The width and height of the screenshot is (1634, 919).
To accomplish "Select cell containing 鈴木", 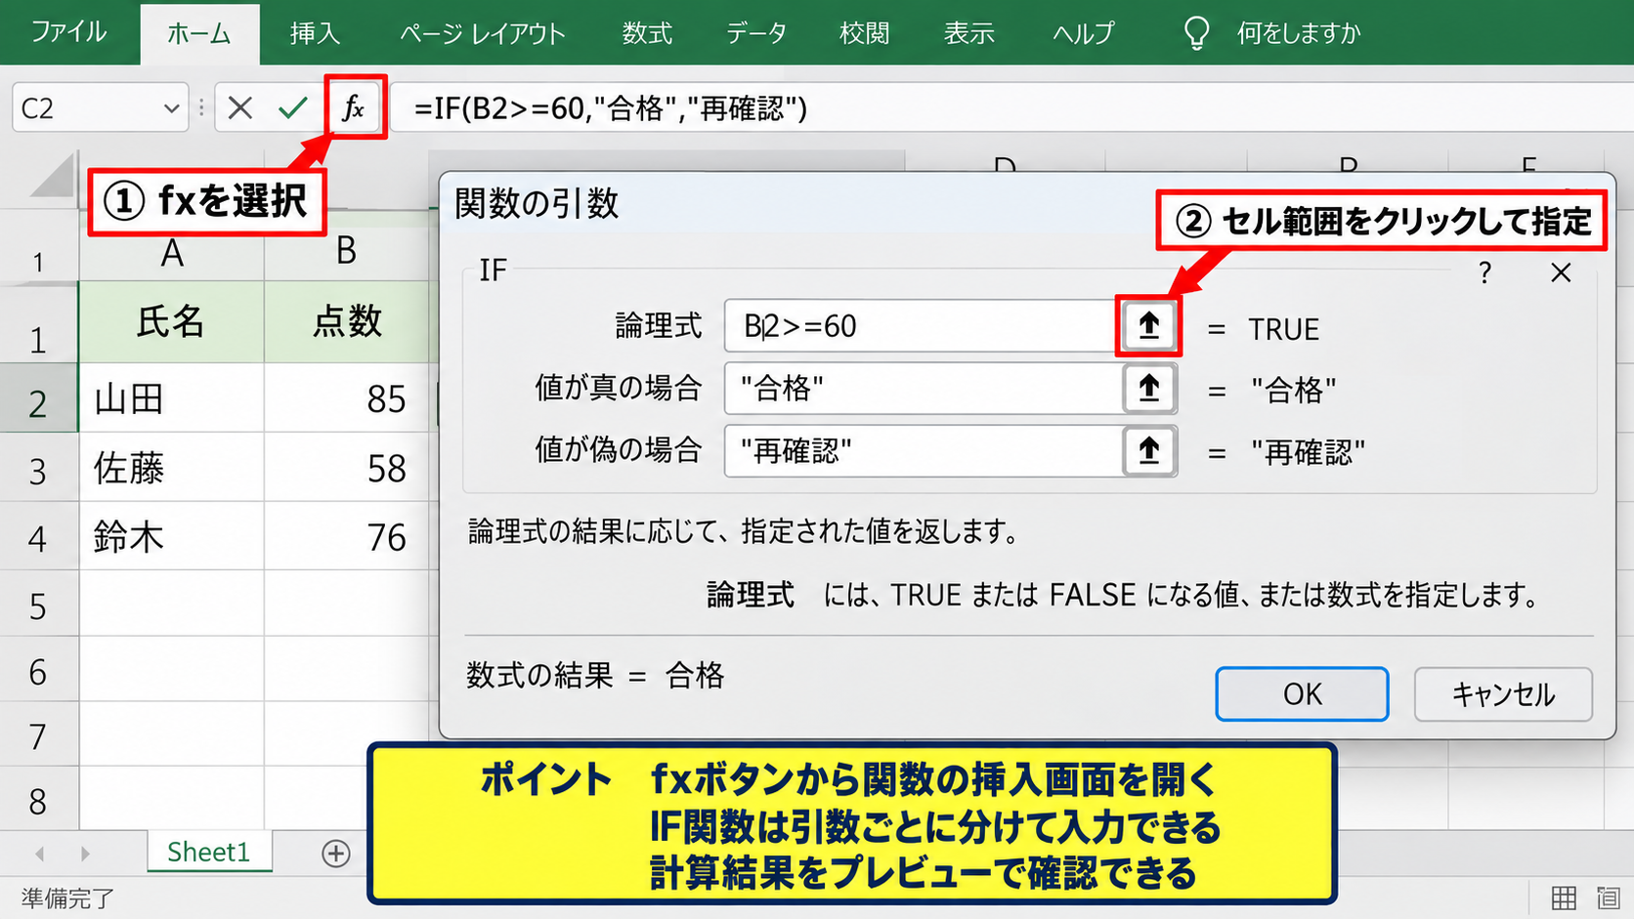I will (171, 536).
